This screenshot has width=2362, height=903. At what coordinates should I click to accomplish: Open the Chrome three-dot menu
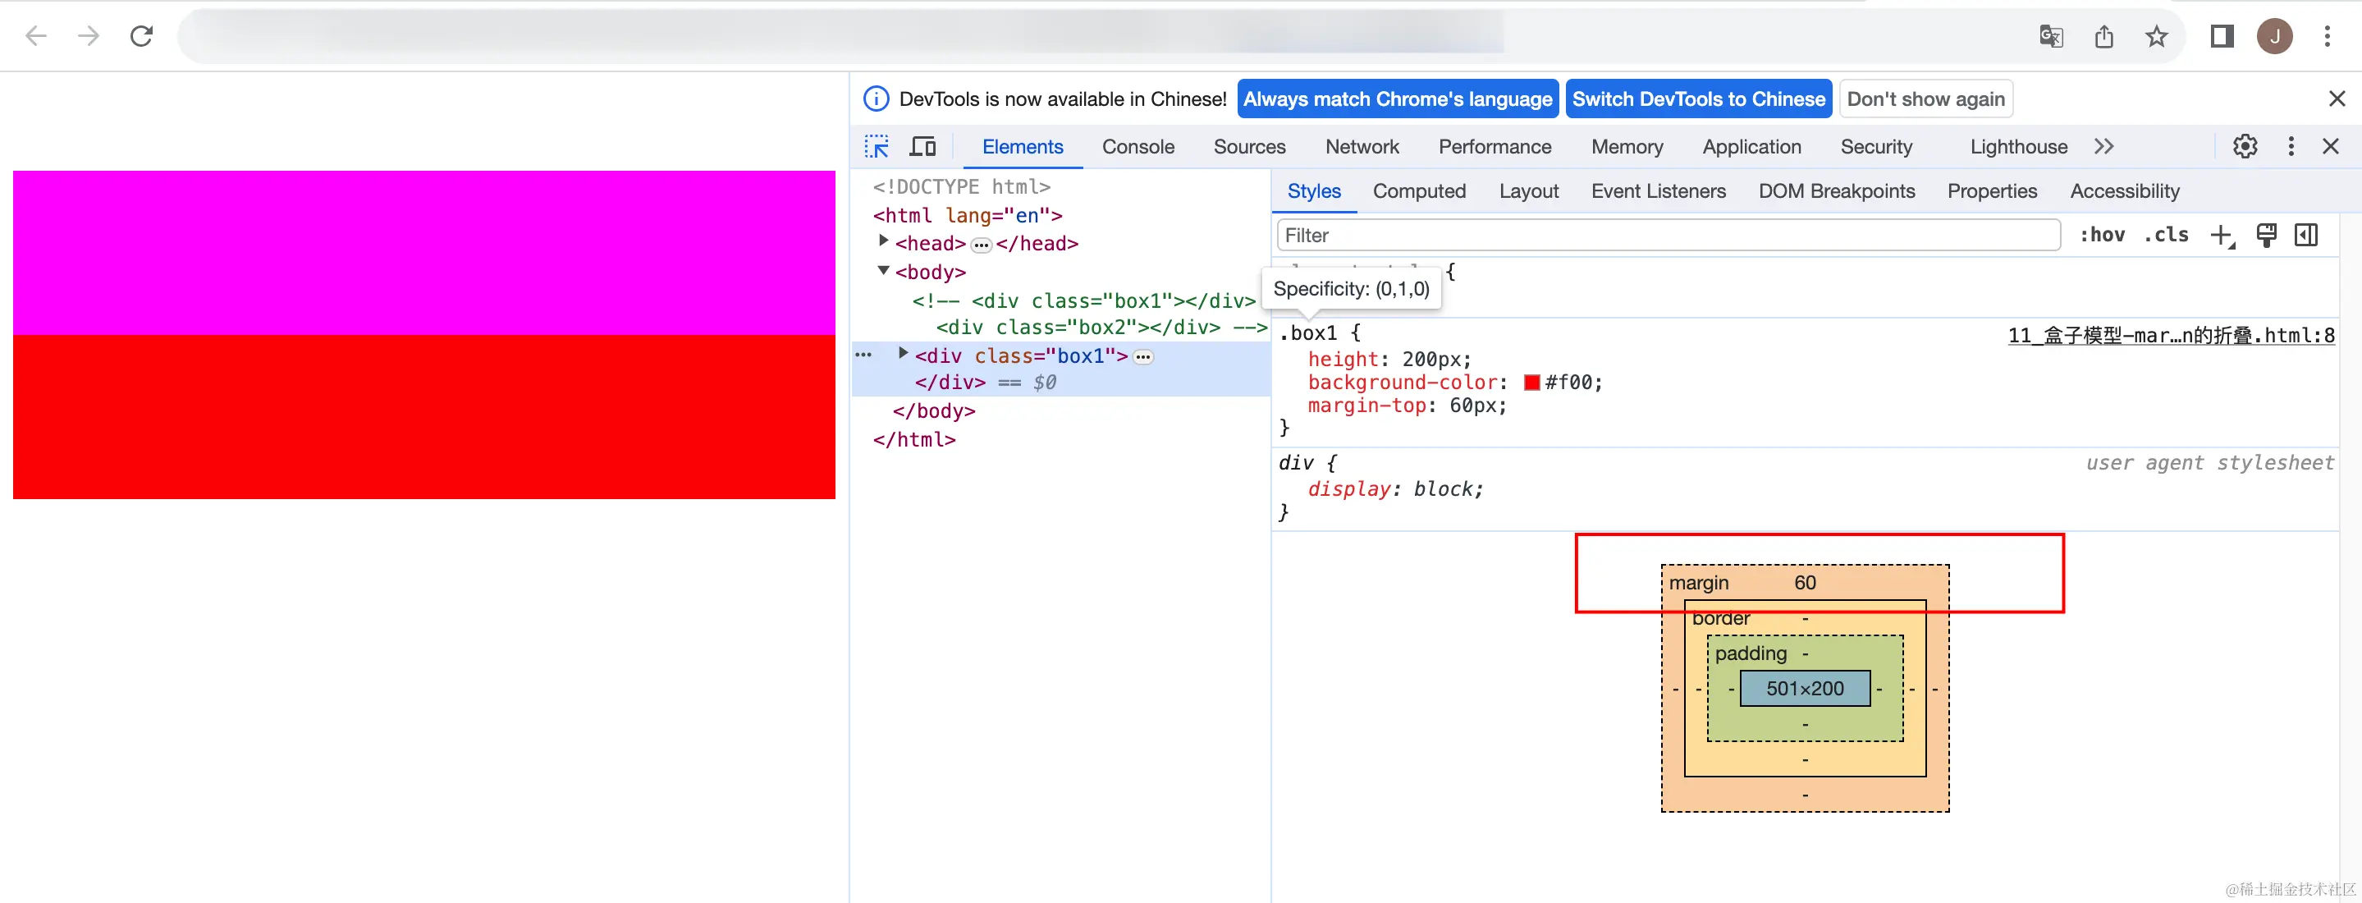tap(2328, 36)
